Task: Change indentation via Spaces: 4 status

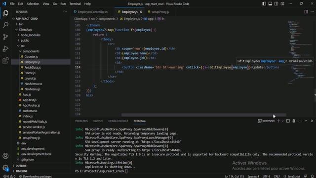Action: click(253, 177)
